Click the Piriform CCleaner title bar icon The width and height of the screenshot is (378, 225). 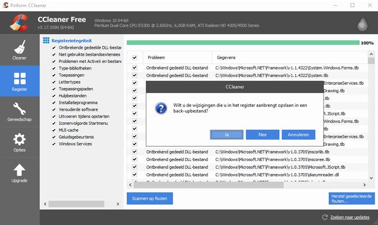point(5,5)
